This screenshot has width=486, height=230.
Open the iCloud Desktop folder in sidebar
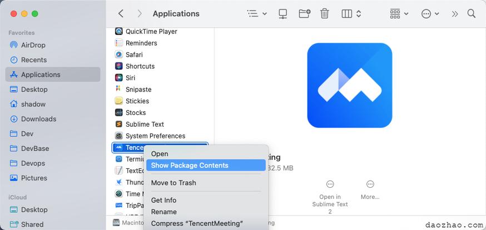53,209
